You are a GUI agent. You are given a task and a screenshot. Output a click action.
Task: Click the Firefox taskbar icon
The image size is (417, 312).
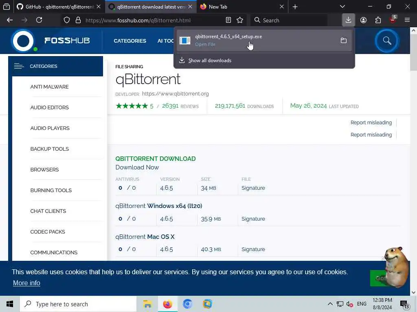(167, 304)
